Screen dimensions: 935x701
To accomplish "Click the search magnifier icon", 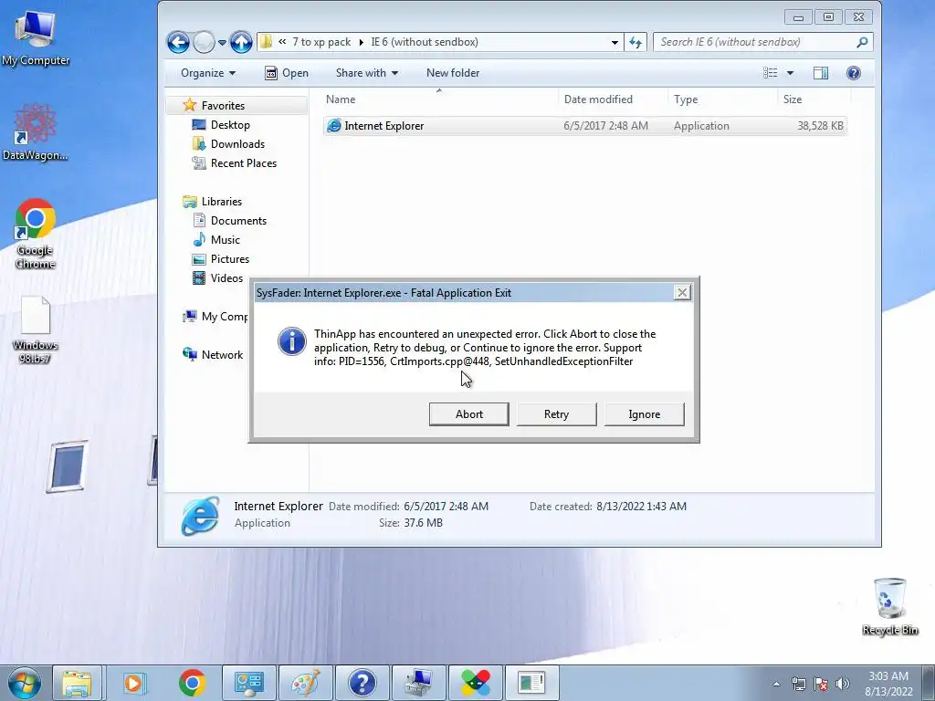I will coord(862,42).
